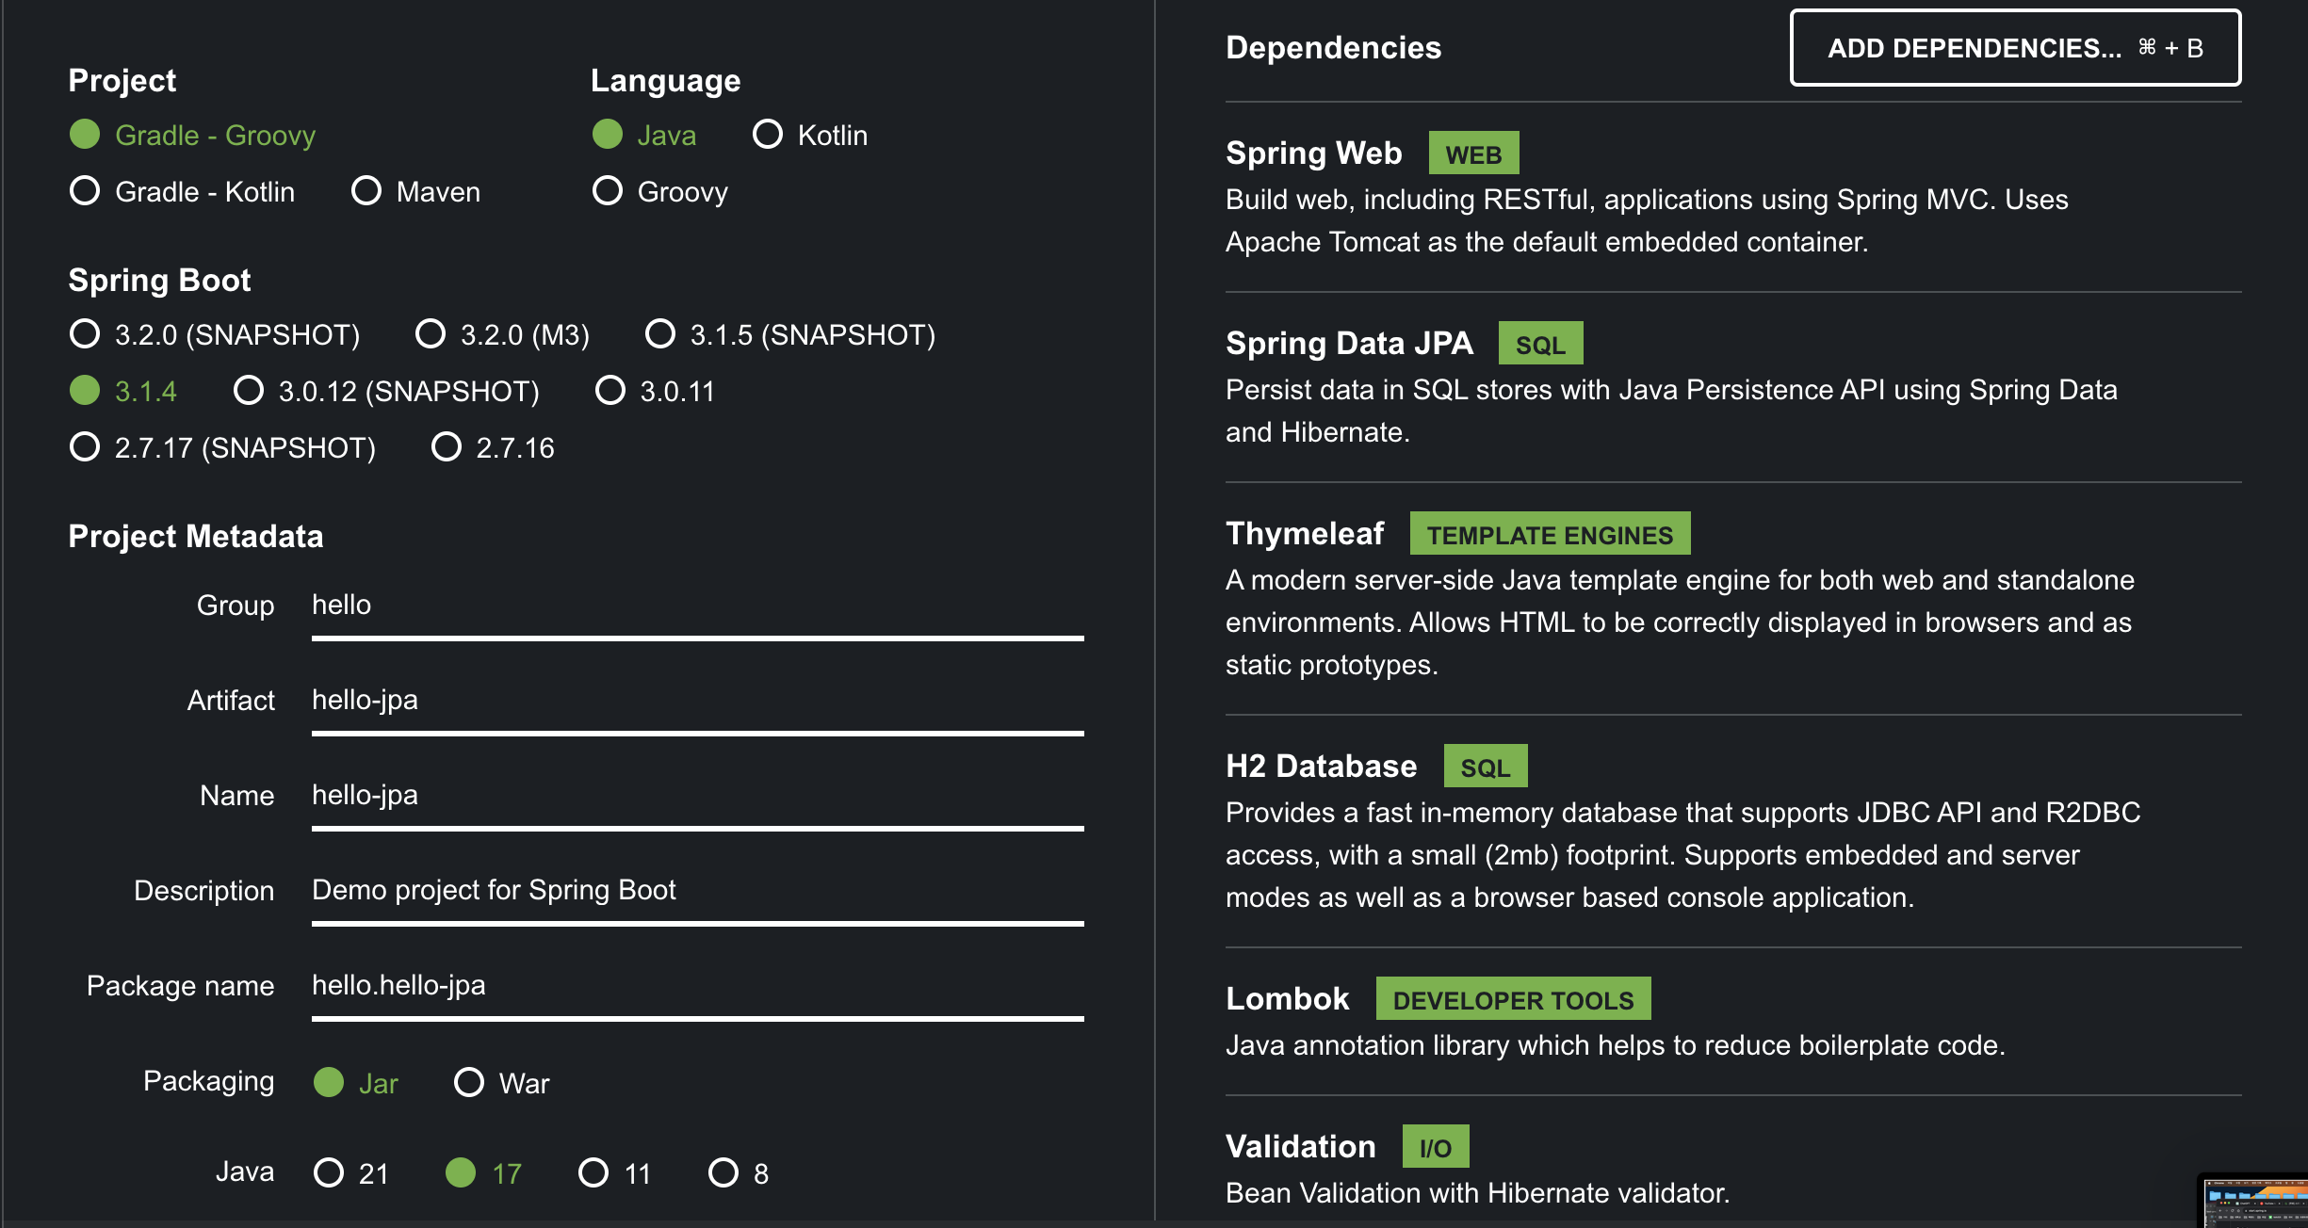Select Java language option
The image size is (2308, 1228).
[x=644, y=136]
